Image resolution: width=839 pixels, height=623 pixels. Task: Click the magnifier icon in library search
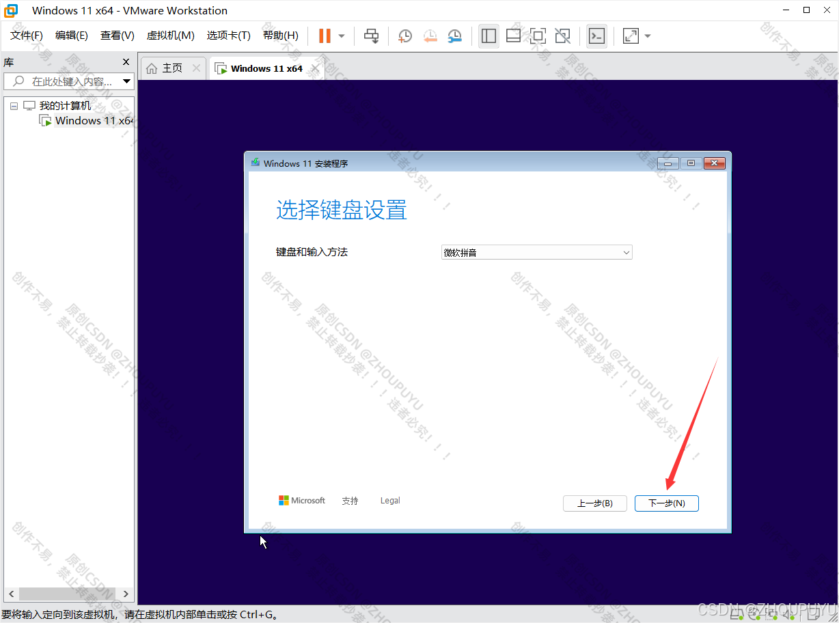pos(18,81)
